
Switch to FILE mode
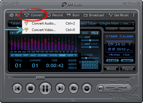pyautogui.click(x=95, y=33)
